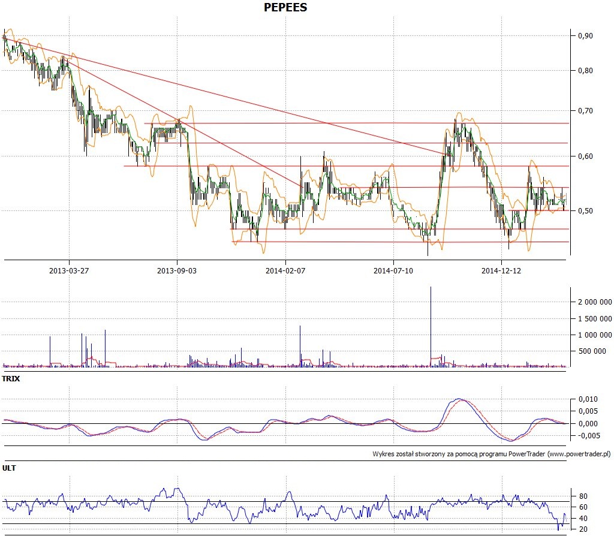Click the 2014-12-12 date label

tap(501, 270)
